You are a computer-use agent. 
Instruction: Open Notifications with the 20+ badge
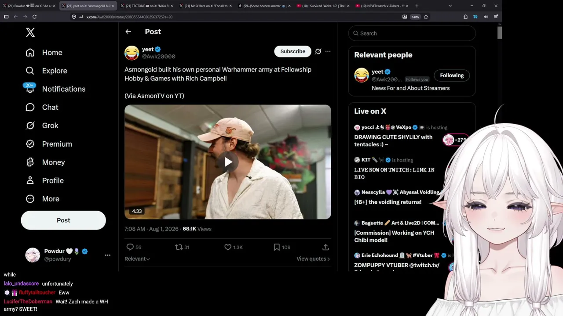coord(55,89)
